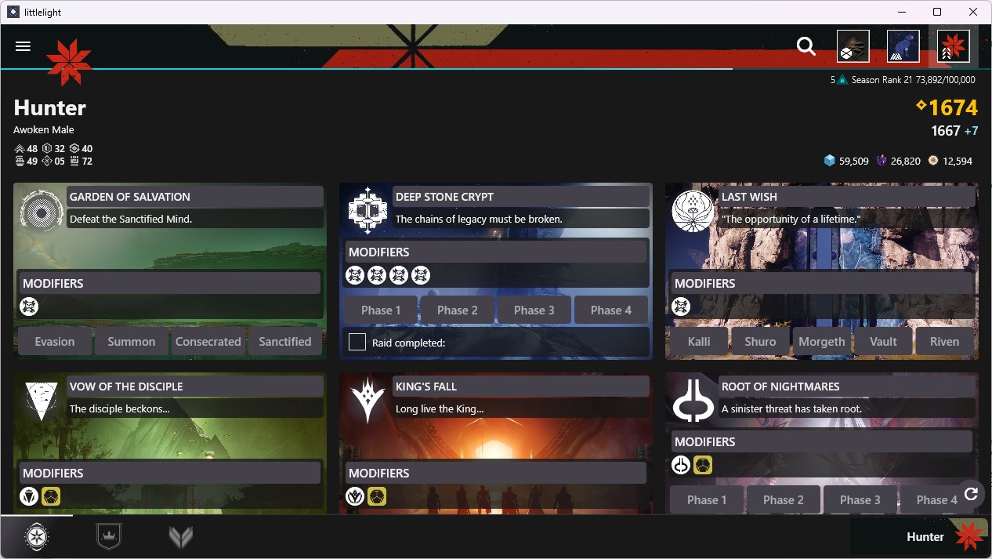The image size is (992, 559).
Task: Switch to the second character emblem
Action: click(903, 46)
